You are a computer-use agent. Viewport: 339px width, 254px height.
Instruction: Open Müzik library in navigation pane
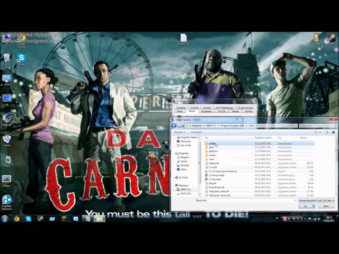182,161
